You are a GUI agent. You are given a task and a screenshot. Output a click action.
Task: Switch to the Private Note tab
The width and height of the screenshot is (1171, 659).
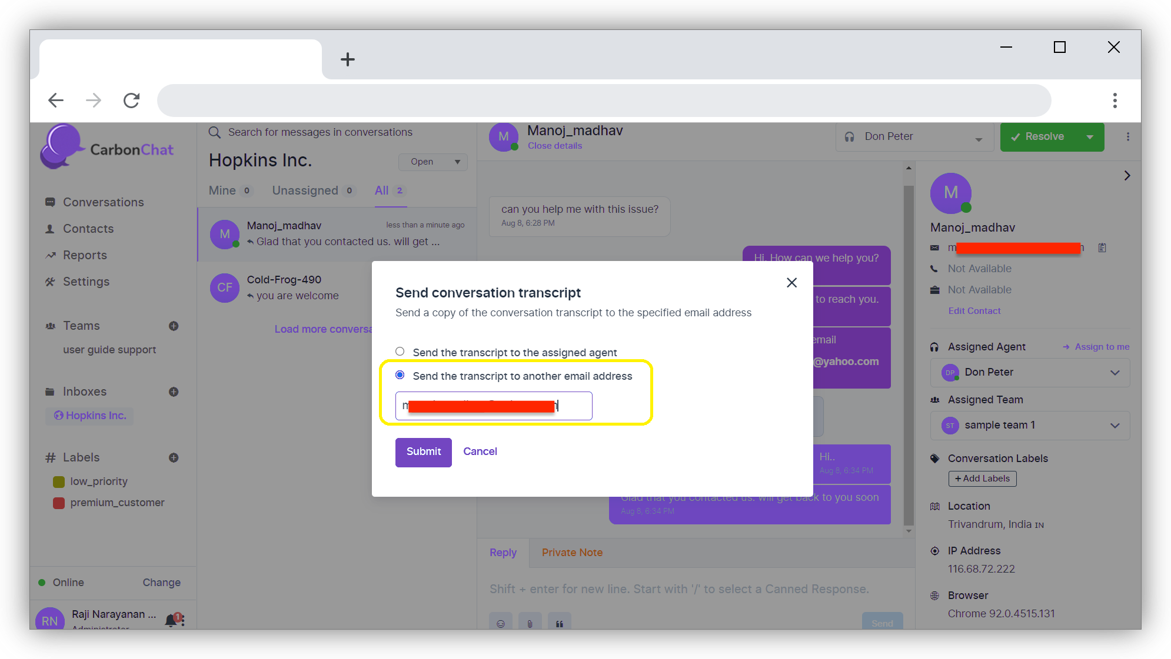(571, 553)
